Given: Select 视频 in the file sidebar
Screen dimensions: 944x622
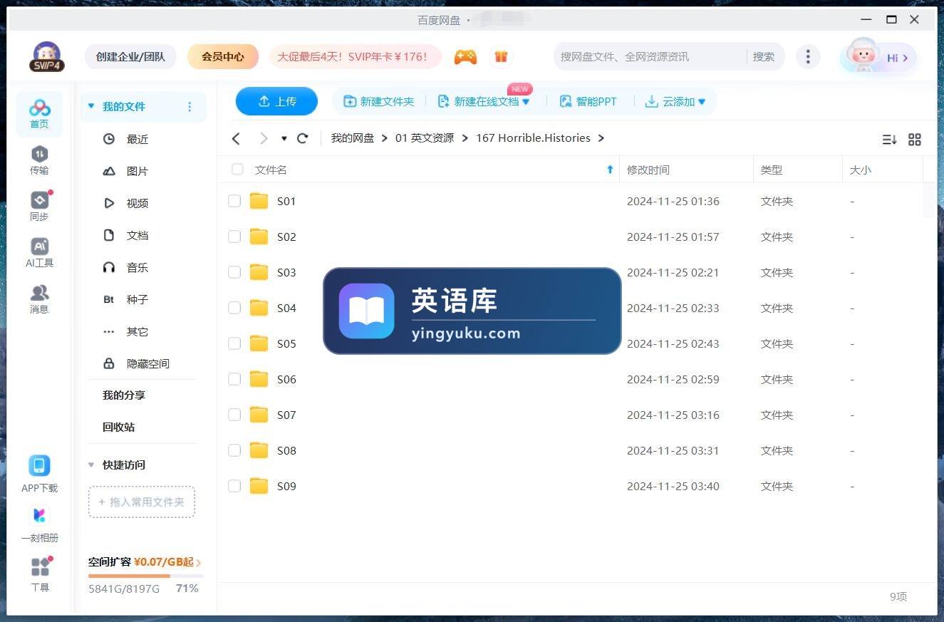Looking at the screenshot, I should (138, 203).
